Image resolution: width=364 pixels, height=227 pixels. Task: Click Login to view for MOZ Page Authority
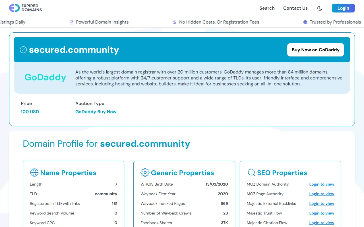pyautogui.click(x=322, y=194)
